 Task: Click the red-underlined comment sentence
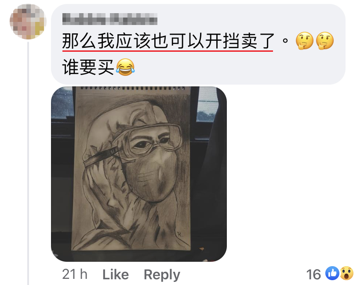pyautogui.click(x=167, y=41)
